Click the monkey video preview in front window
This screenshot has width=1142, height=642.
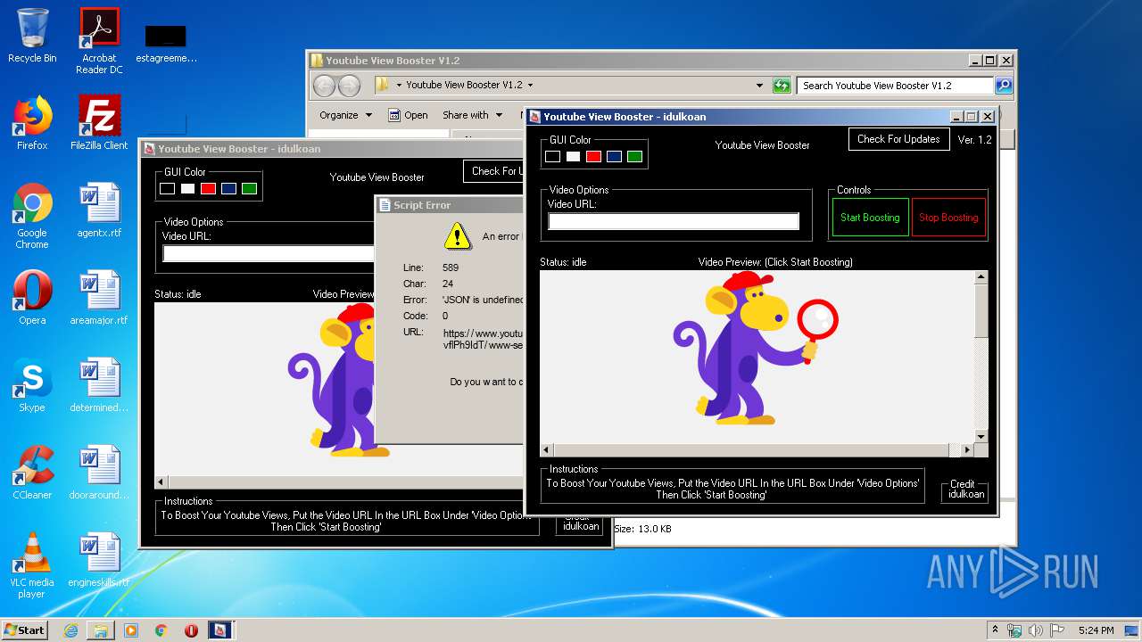[757, 348]
